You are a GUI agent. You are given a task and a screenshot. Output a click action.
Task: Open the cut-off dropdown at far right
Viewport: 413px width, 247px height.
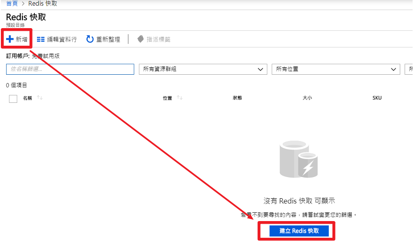tap(409, 69)
